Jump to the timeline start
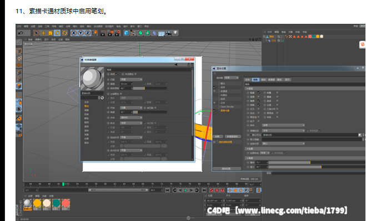The width and height of the screenshot is (366, 221). (x=167, y=191)
